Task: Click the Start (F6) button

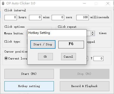Action: [29, 74]
